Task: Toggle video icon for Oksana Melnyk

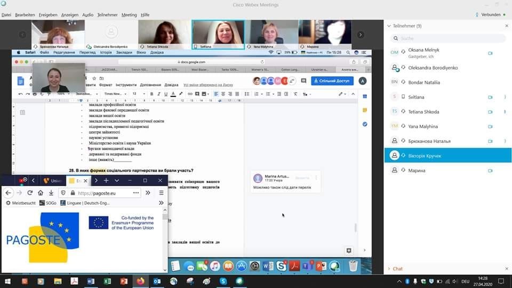Action: tap(490, 53)
